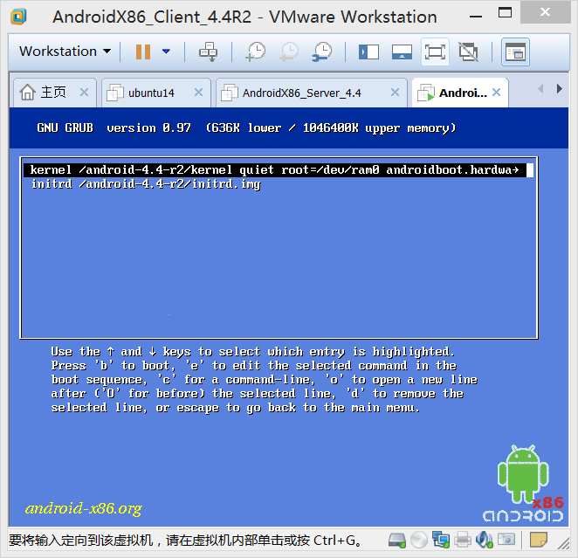578x558 pixels.
Task: Close the VMware Workstation window
Action: (x=545, y=12)
